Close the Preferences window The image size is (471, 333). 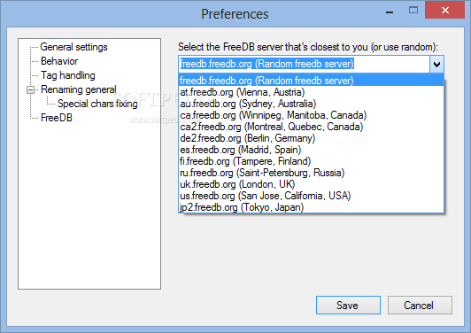(x=444, y=11)
